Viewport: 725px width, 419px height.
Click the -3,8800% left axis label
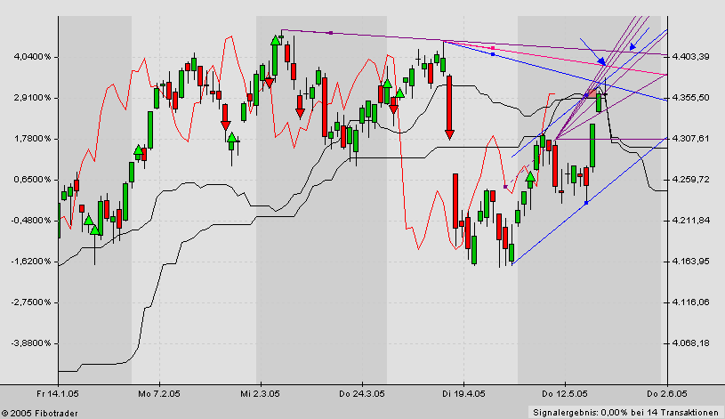(x=31, y=343)
